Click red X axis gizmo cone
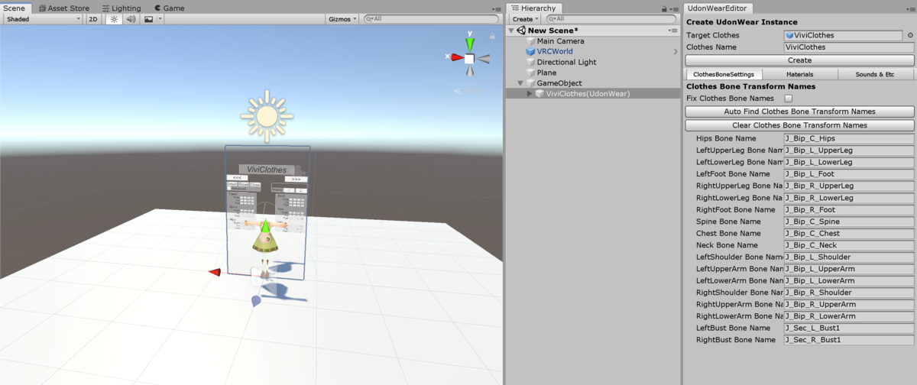Screen dimensions: 917x385 click(x=456, y=57)
